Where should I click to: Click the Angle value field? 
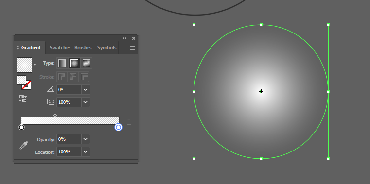(x=69, y=89)
